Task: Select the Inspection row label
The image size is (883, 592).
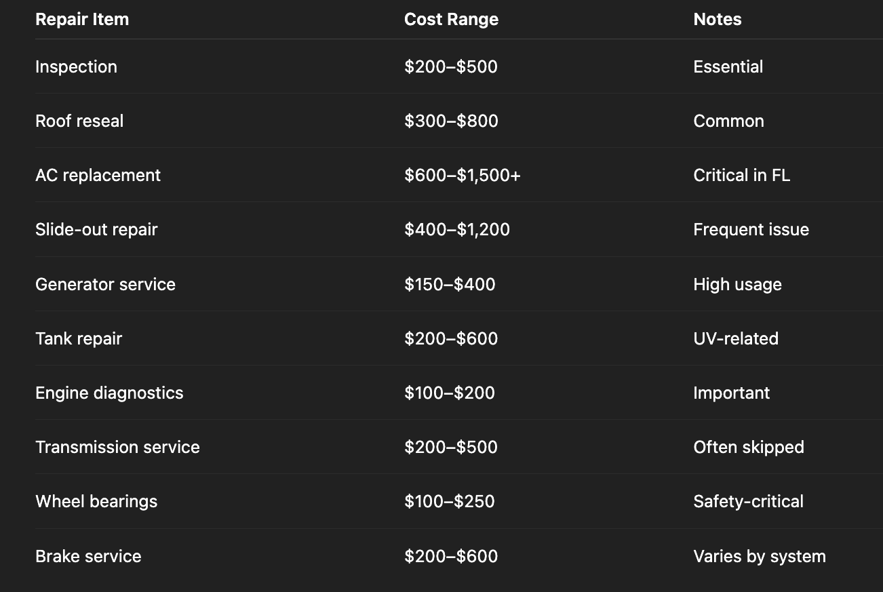Action: click(76, 66)
